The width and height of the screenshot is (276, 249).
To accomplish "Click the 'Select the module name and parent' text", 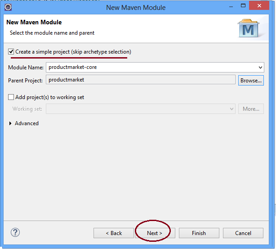I will click(52, 33).
